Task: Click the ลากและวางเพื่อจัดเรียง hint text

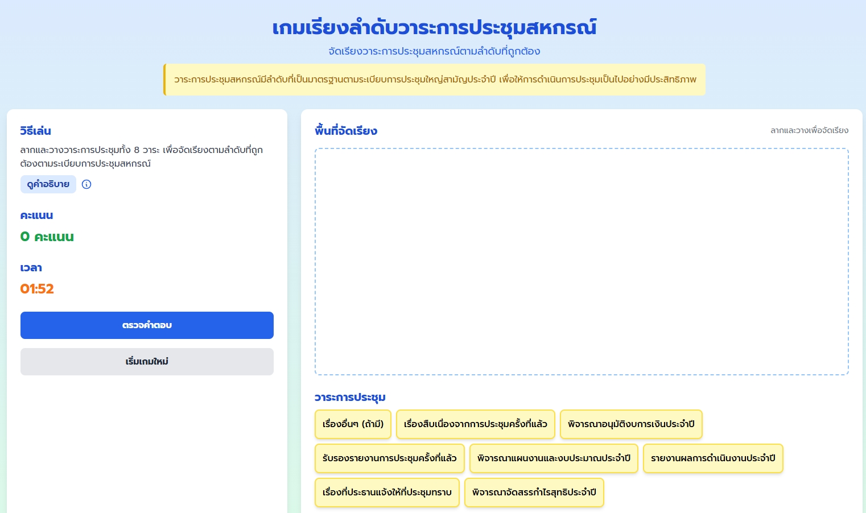Action: click(x=809, y=130)
